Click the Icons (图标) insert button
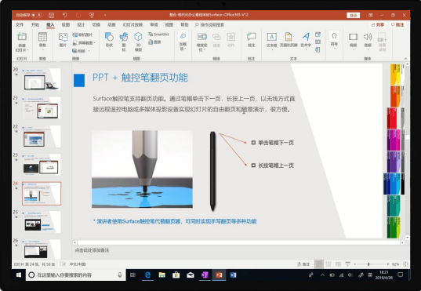Image resolution: width=421 pixels, height=291 pixels. pyautogui.click(x=124, y=41)
